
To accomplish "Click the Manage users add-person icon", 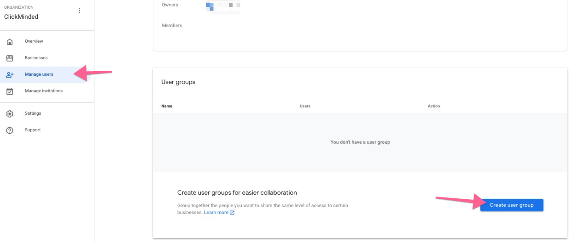I will 10,74.
